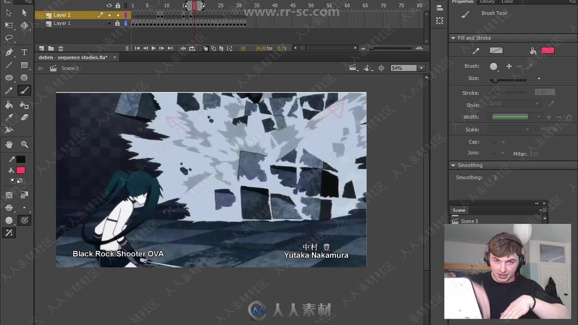Delete the selected layer
This screenshot has height=325, width=578.
pos(61,48)
